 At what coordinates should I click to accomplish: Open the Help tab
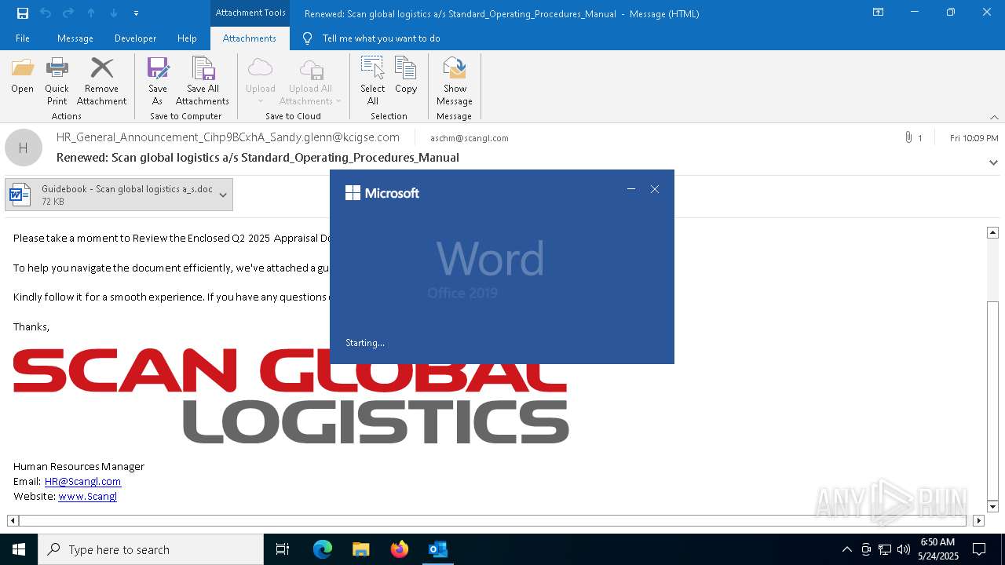187,38
